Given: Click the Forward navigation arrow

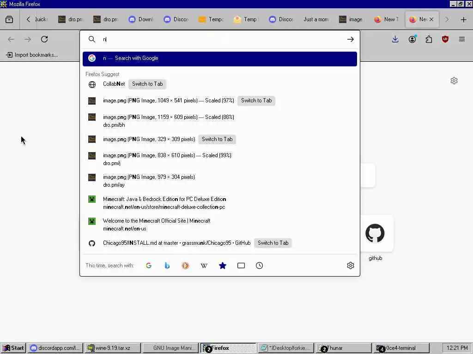Looking at the screenshot, I should click(28, 39).
